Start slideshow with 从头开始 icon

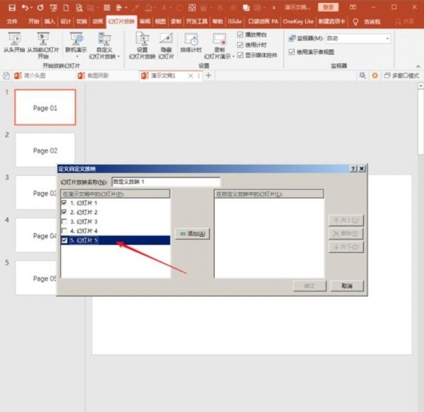coord(14,42)
